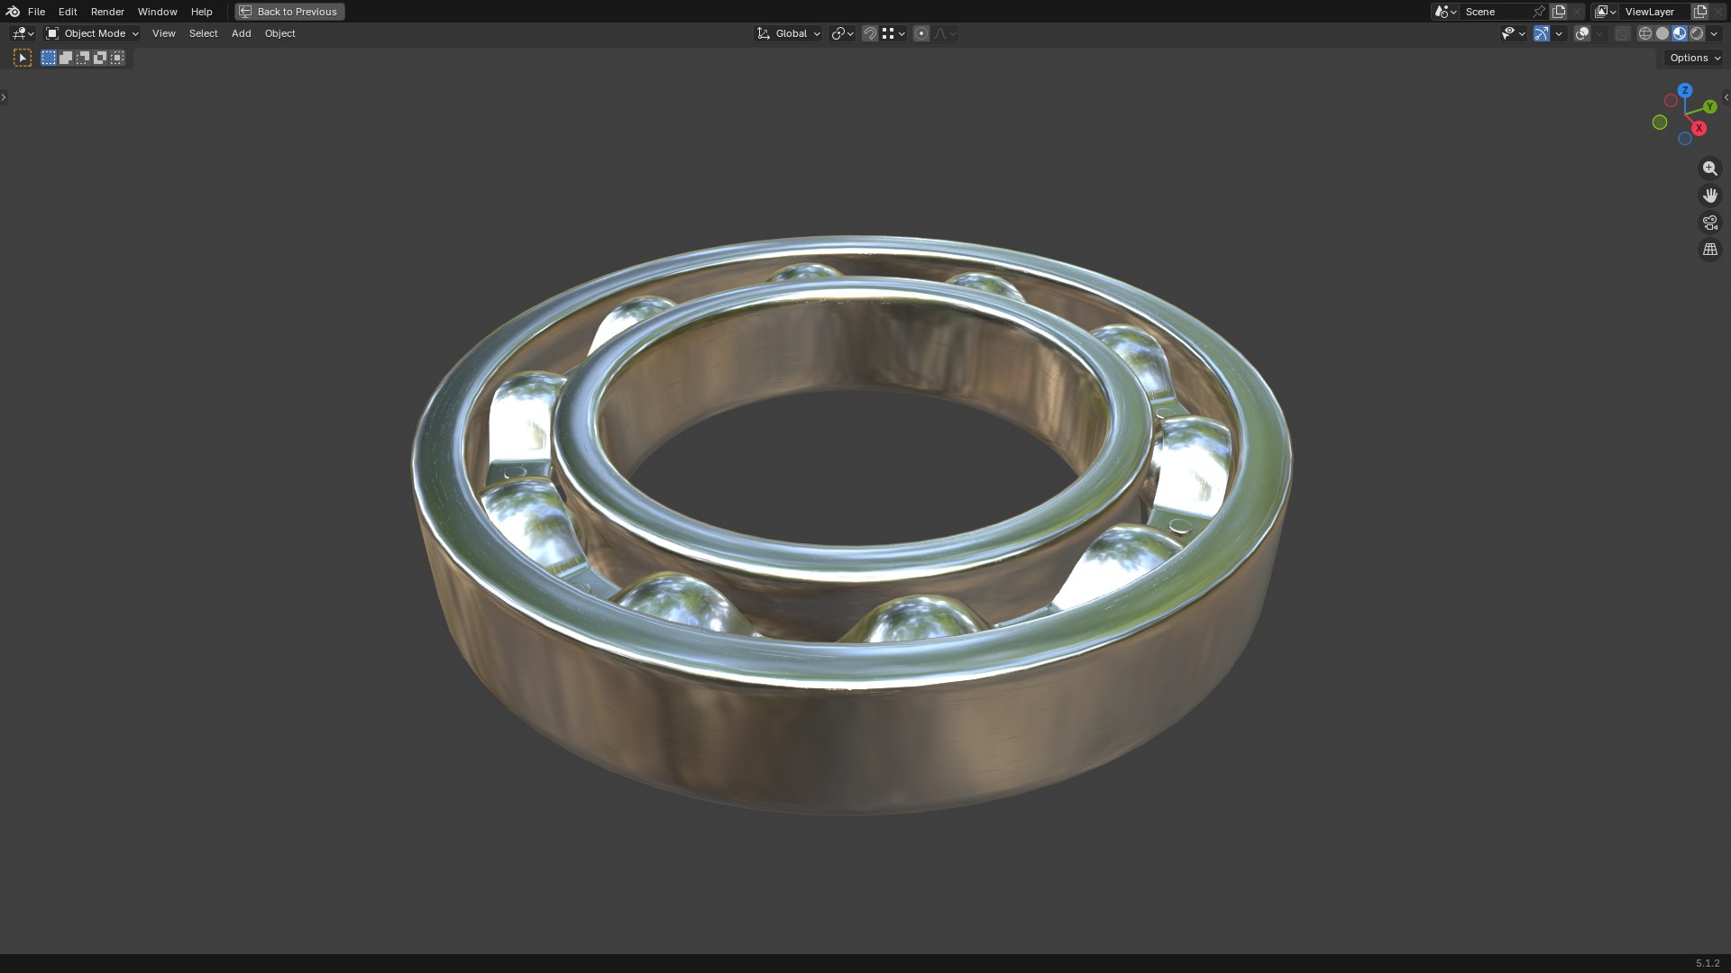Image resolution: width=1731 pixels, height=973 pixels.
Task: Open the snapping options dropdown
Action: 893,33
